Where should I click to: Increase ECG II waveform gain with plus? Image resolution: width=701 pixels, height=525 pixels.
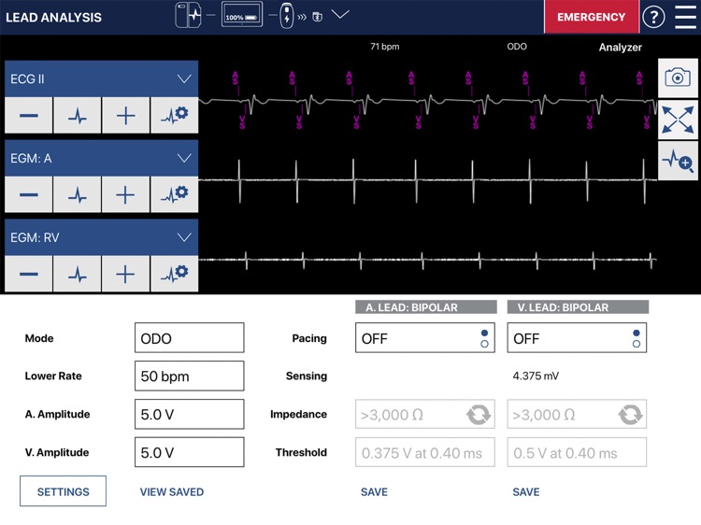[x=125, y=116]
